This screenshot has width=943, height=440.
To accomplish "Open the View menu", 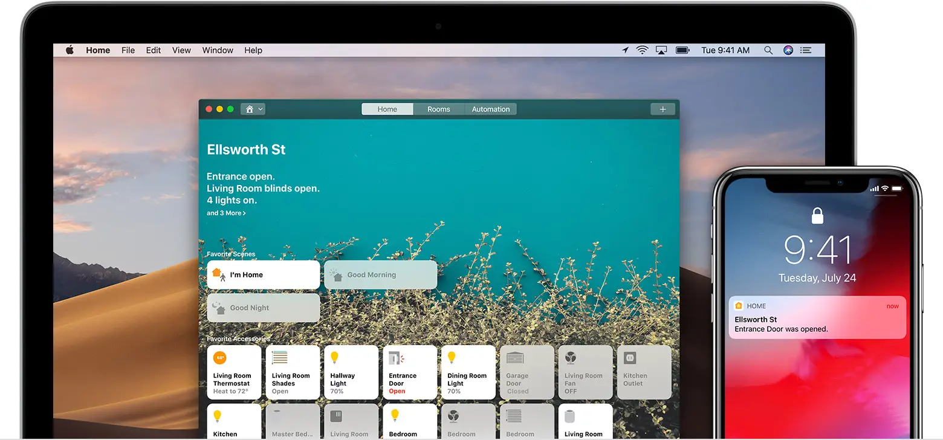I will click(181, 50).
